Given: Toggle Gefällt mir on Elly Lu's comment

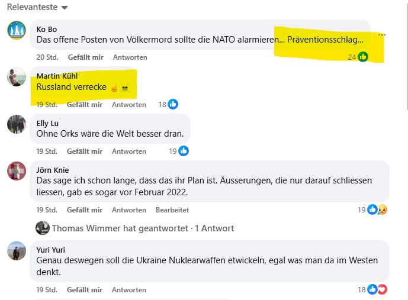Looking at the screenshot, I should coord(85,151).
